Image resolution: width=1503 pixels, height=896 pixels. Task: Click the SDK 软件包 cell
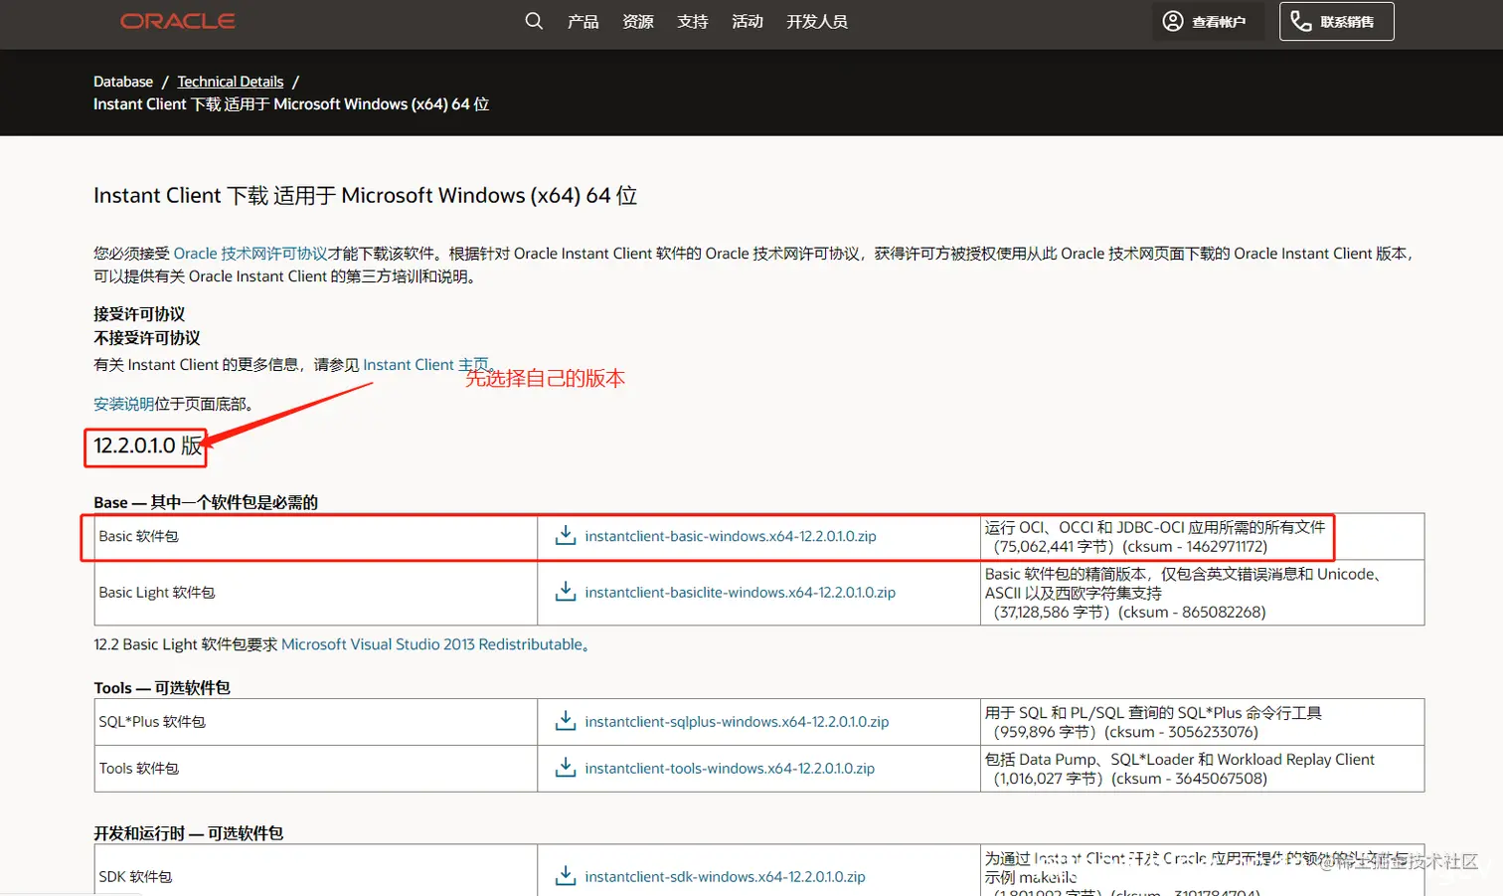tap(316, 871)
